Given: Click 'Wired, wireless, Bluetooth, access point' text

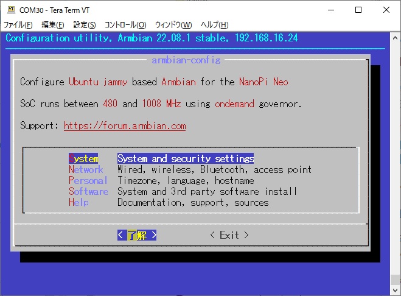Looking at the screenshot, I should (x=214, y=169).
